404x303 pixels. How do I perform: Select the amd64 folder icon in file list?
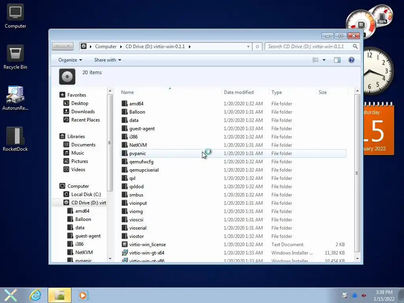(x=125, y=104)
